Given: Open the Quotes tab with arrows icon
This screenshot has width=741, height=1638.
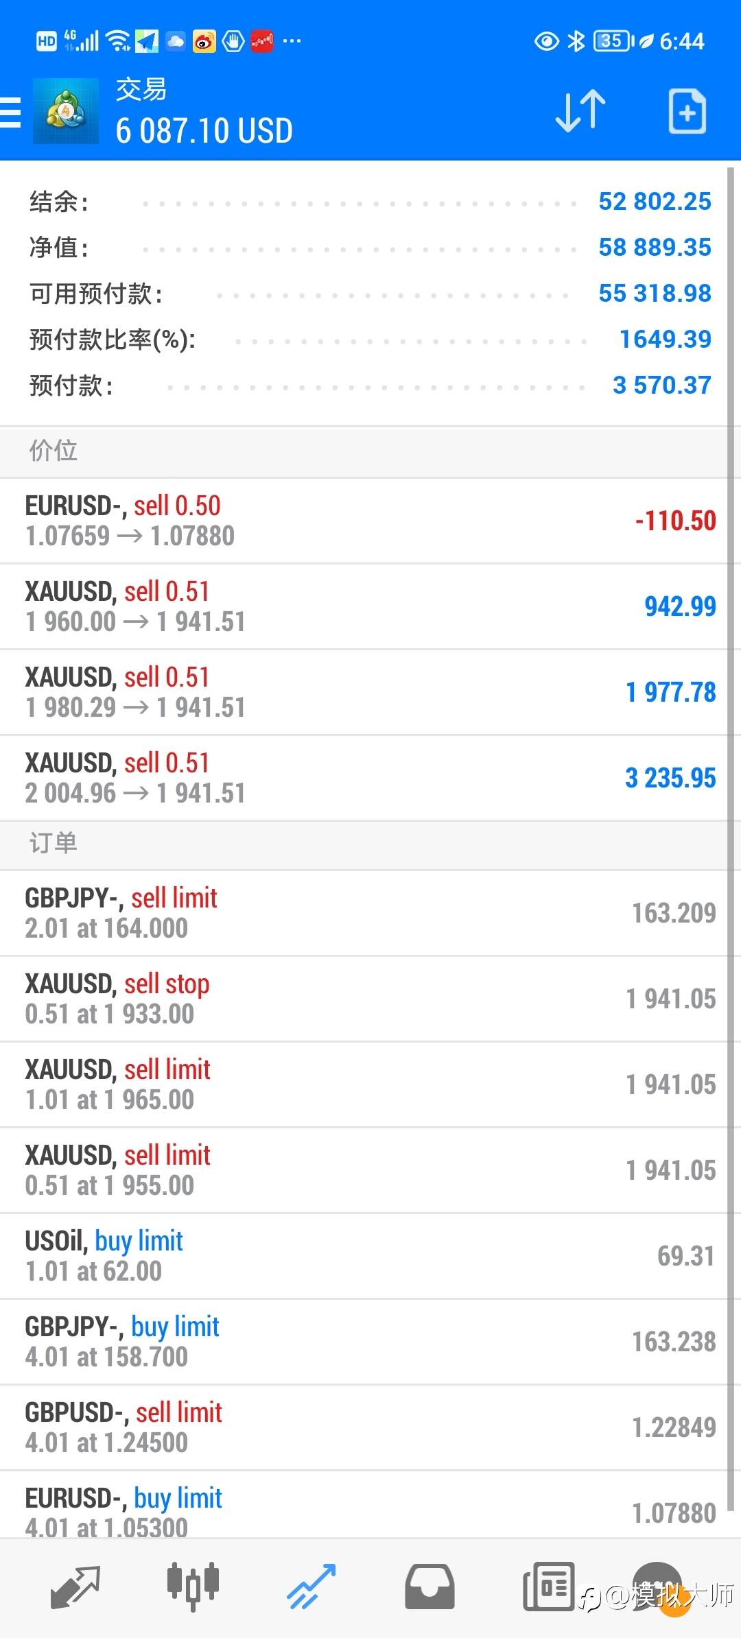Looking at the screenshot, I should (75, 1587).
